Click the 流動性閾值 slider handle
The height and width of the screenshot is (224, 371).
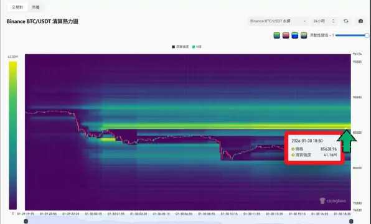point(367,35)
